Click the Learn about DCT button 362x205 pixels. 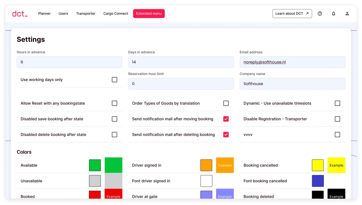click(292, 14)
